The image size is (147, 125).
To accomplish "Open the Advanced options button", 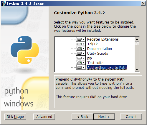I will click(44, 117).
